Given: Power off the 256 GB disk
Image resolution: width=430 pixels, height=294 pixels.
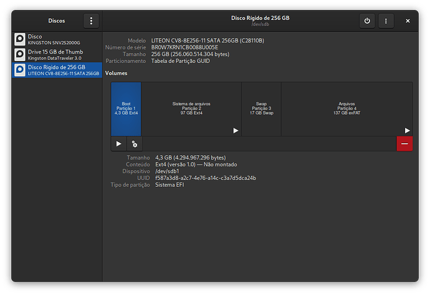Looking at the screenshot, I should pyautogui.click(x=367, y=21).
